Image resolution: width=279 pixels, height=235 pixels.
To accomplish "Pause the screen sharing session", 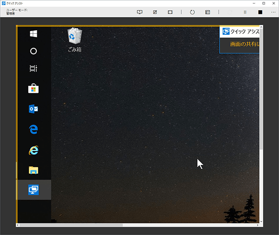I will [245, 12].
